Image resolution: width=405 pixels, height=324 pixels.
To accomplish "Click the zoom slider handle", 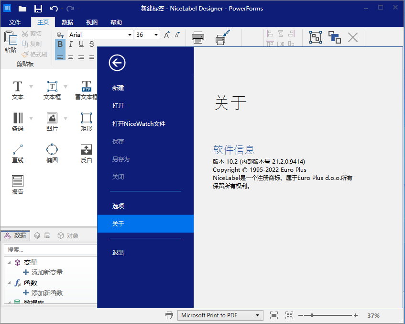I will point(312,315).
